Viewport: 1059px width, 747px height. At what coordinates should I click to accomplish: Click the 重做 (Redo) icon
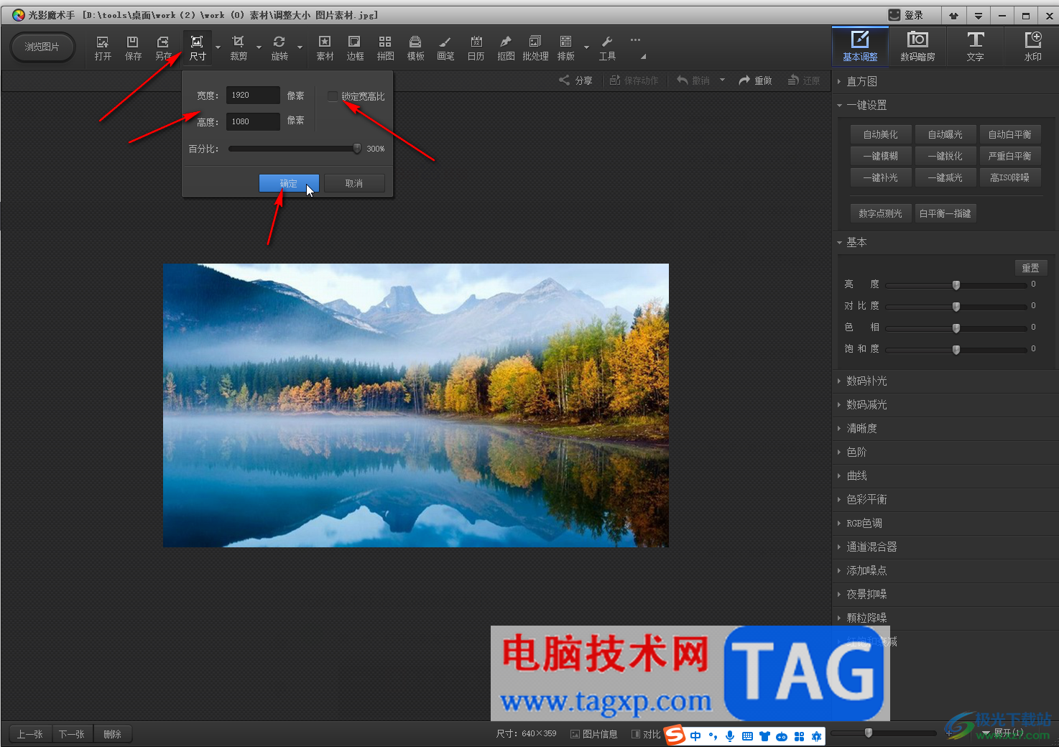[755, 80]
